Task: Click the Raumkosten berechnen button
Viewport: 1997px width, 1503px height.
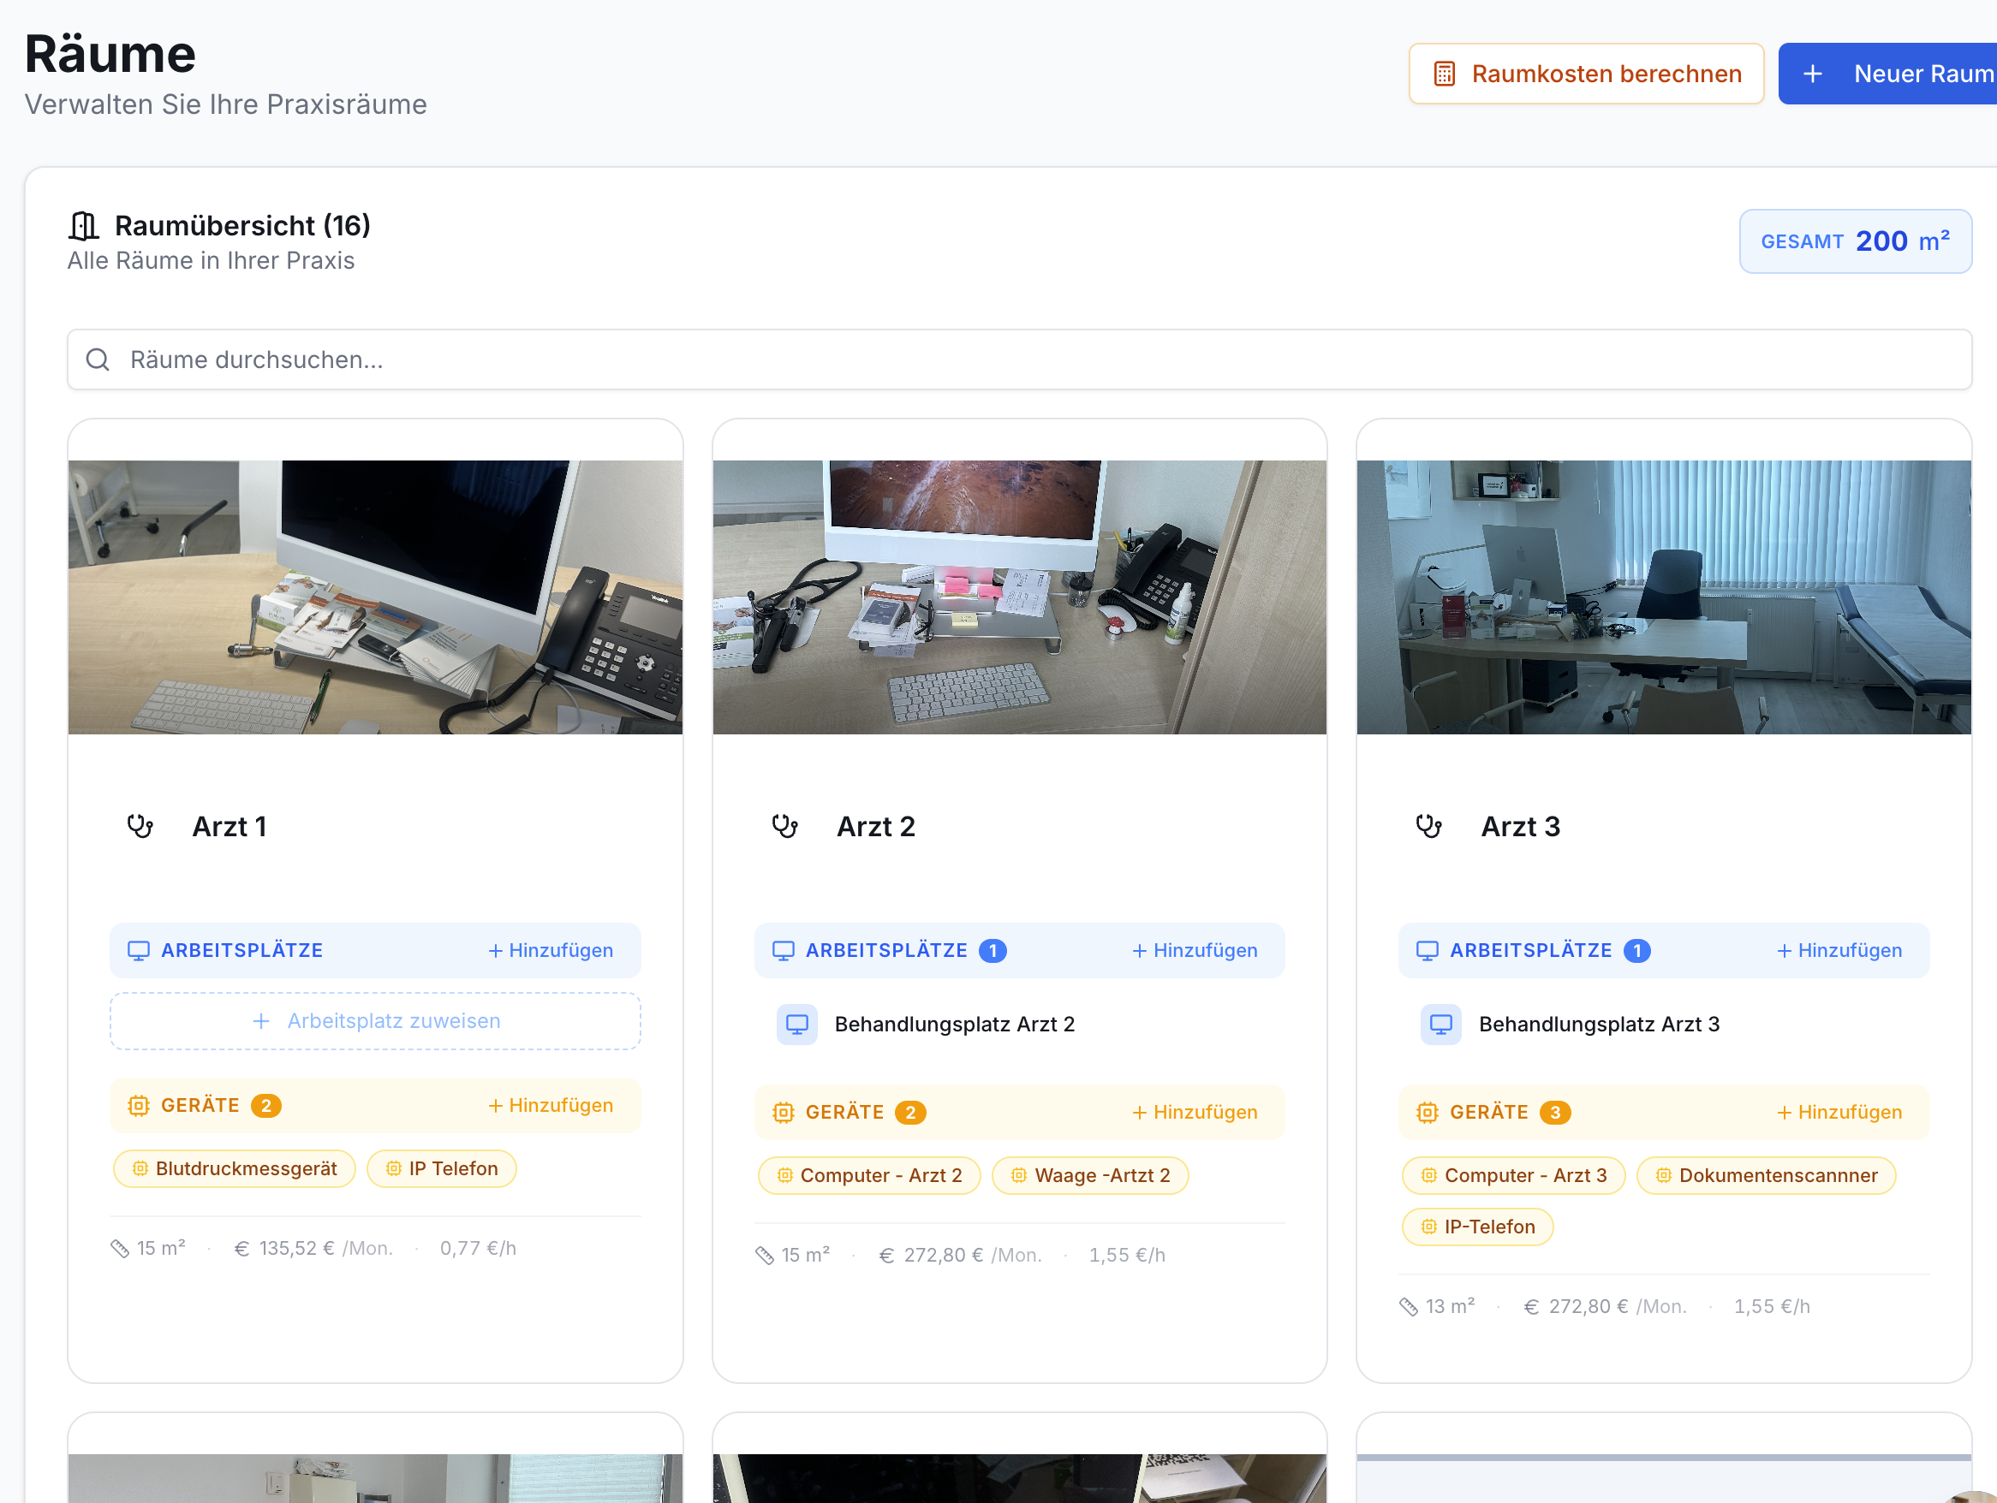Action: coord(1585,74)
